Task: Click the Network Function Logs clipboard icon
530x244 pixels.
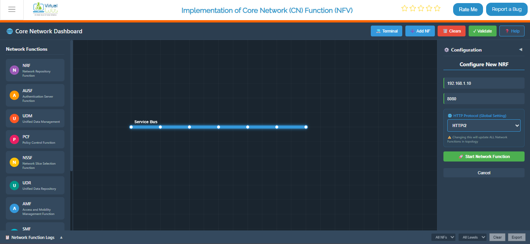Action: 7,237
